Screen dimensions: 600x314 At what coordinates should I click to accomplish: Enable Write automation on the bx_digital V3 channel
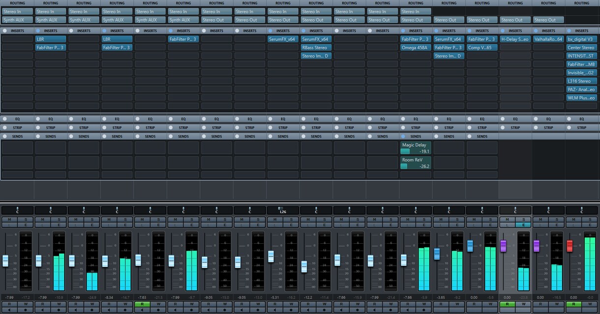tap(590, 304)
